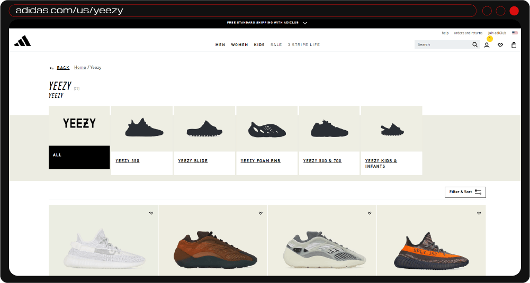The width and height of the screenshot is (530, 283).
Task: Click the free standard shipping banner text
Action: 262,23
